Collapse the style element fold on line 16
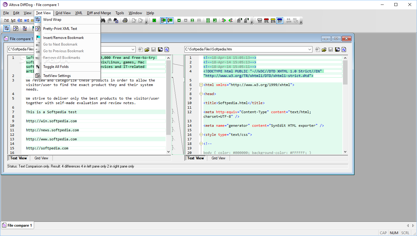Image resolution: width=417 pixels, height=236 pixels. 201,135
